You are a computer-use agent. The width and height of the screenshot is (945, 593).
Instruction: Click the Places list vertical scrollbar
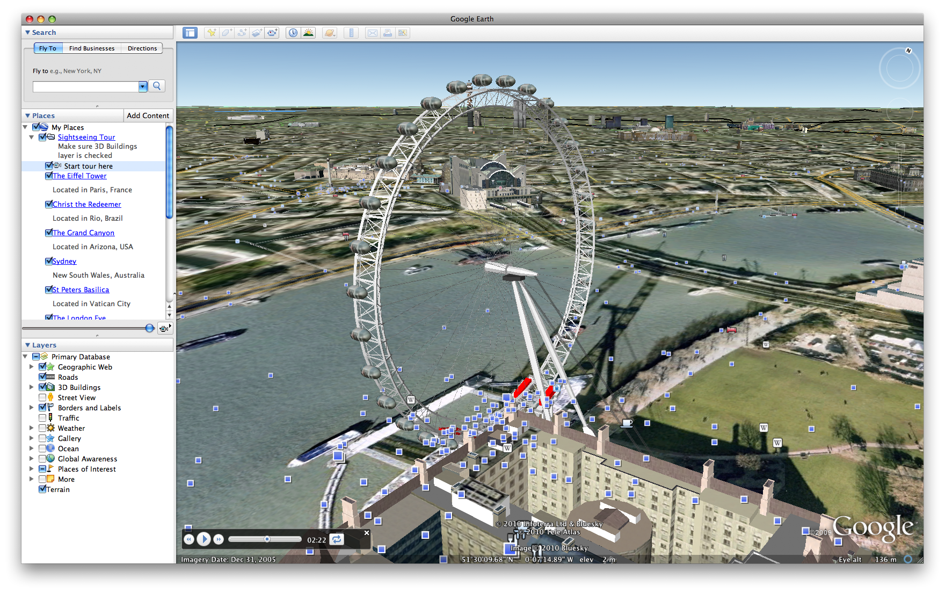[x=169, y=172]
